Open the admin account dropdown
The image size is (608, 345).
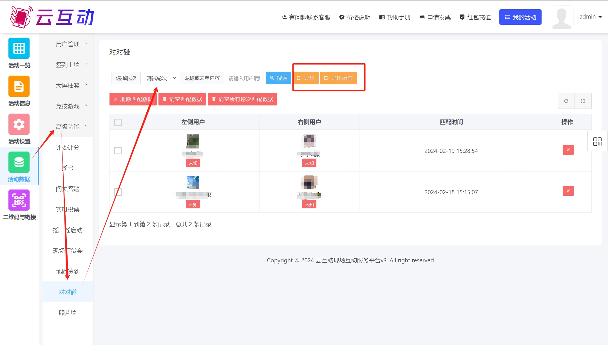(590, 17)
